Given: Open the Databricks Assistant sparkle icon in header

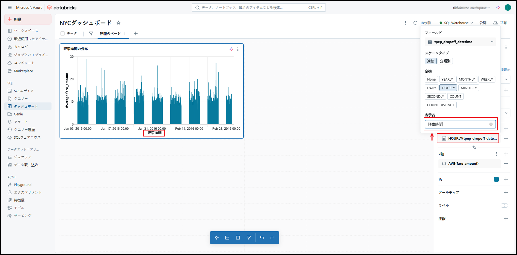Looking at the screenshot, I should (498, 8).
